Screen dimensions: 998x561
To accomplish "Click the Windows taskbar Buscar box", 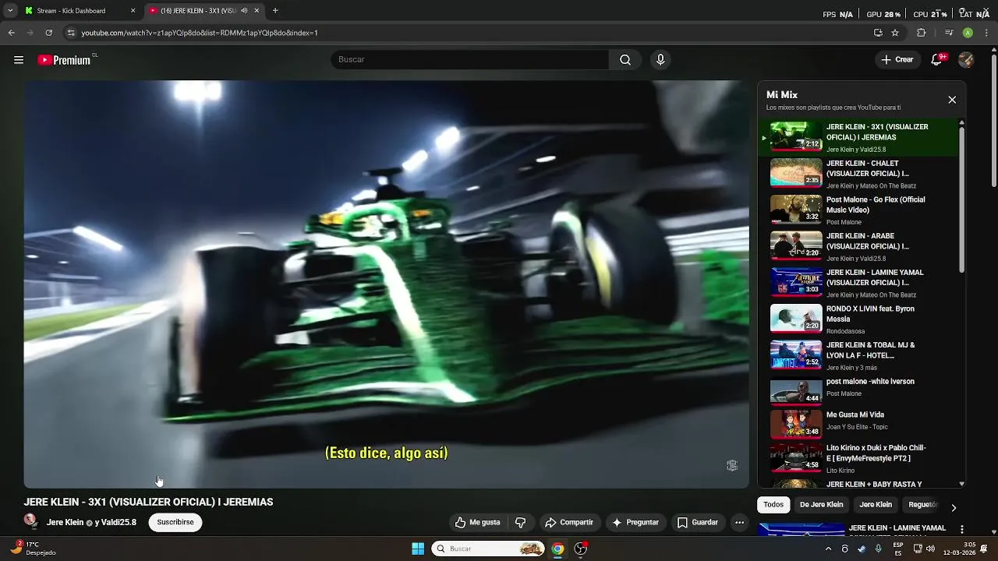I will [489, 549].
